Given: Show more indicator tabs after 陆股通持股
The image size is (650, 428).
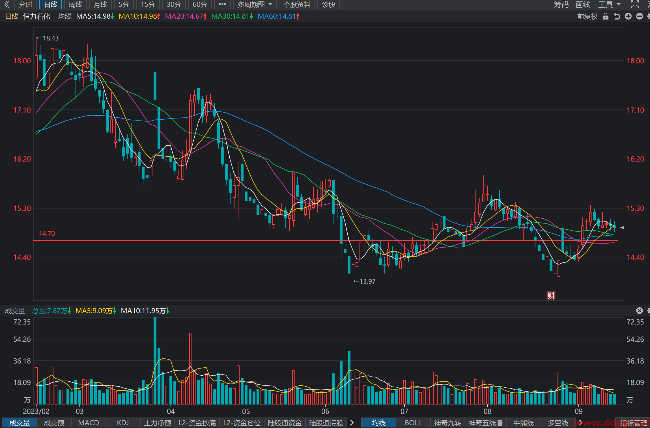Looking at the screenshot, I should (352, 423).
